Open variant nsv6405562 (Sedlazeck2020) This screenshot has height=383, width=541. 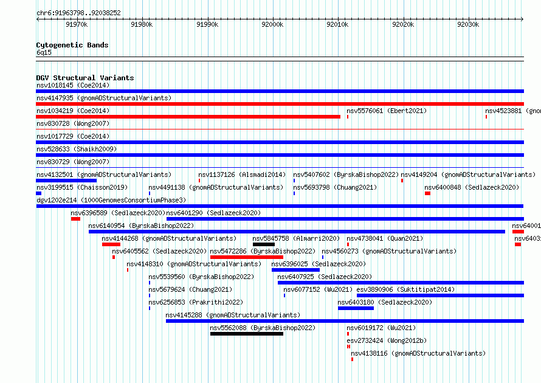point(159,251)
